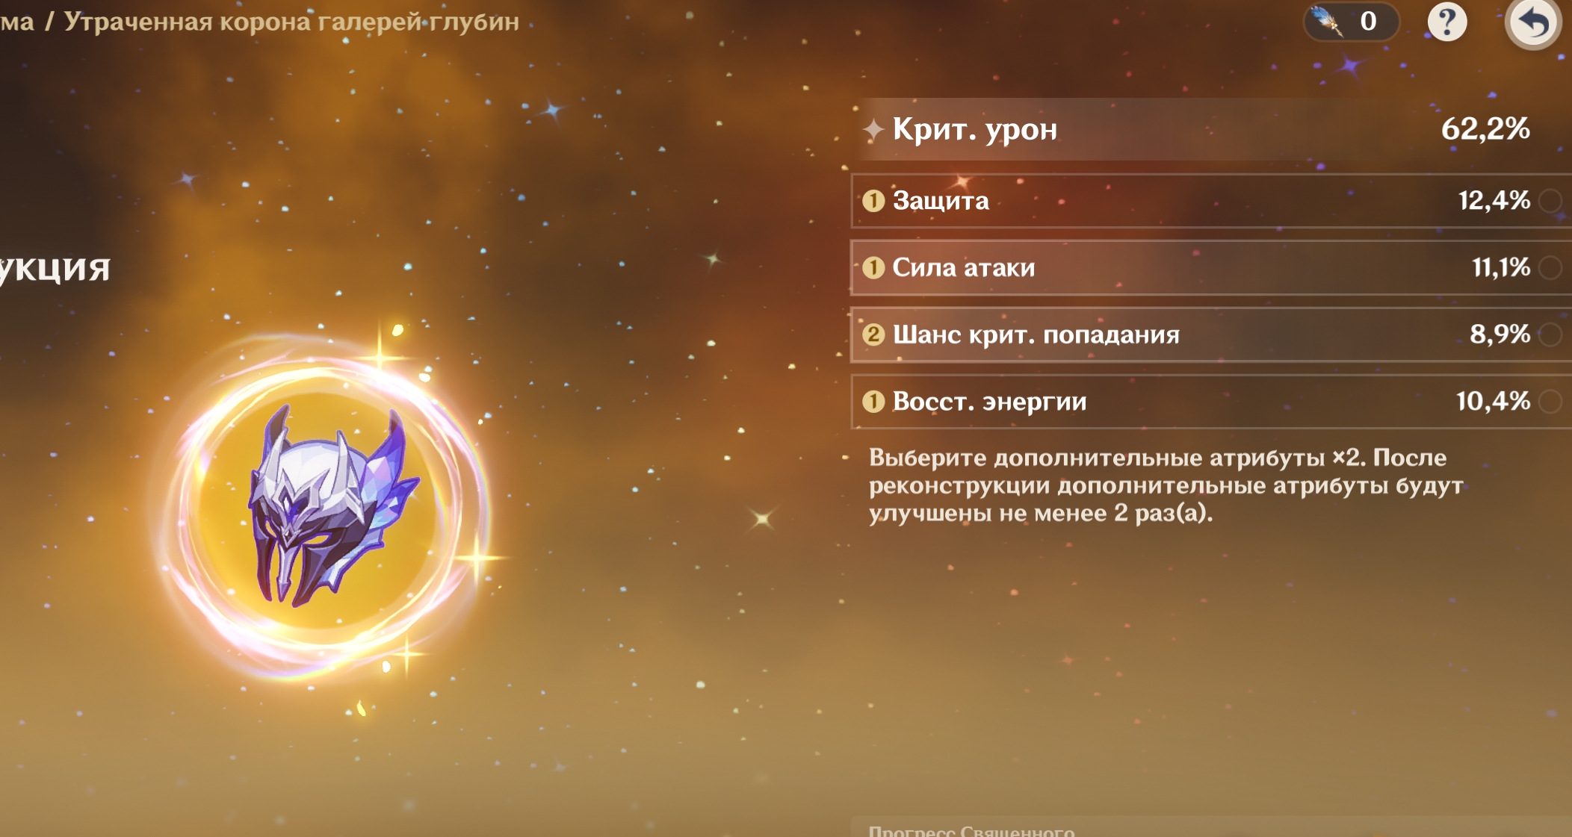The height and width of the screenshot is (837, 1572).
Task: Click breadcrumb Утраченная корона галерей глубин
Action: point(291,22)
